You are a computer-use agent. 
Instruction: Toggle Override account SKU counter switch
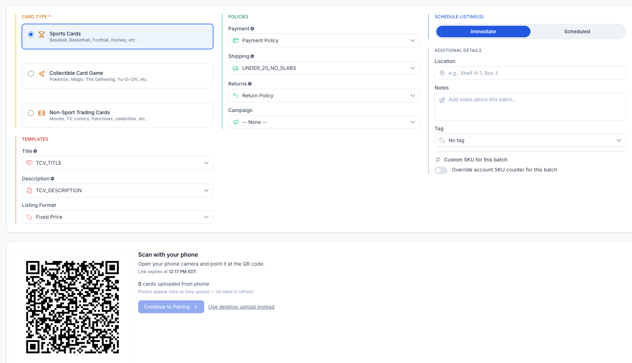(441, 170)
